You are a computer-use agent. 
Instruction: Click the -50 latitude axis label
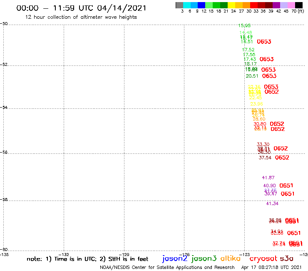click(4, 24)
